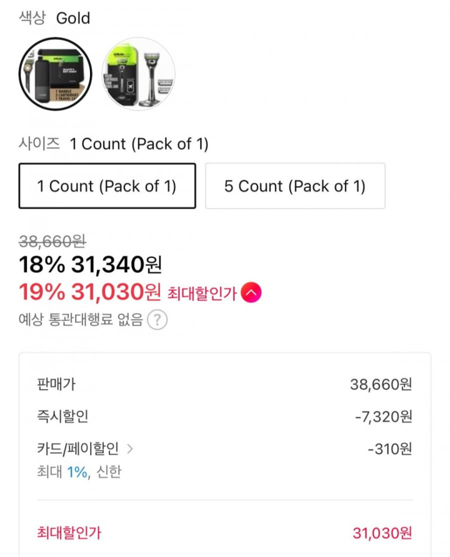Click the -7,320원 instant discount amount
The height and width of the screenshot is (557, 450).
point(383,417)
